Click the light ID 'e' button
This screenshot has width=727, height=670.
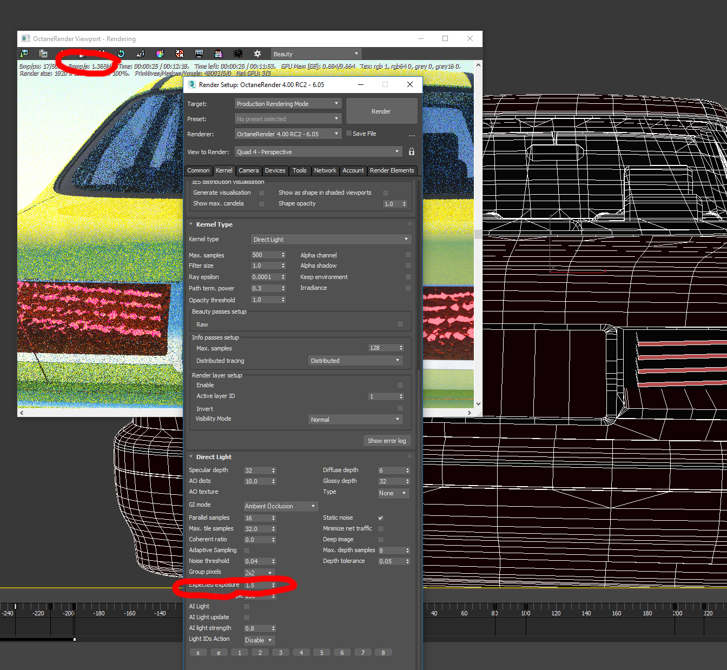tap(219, 653)
